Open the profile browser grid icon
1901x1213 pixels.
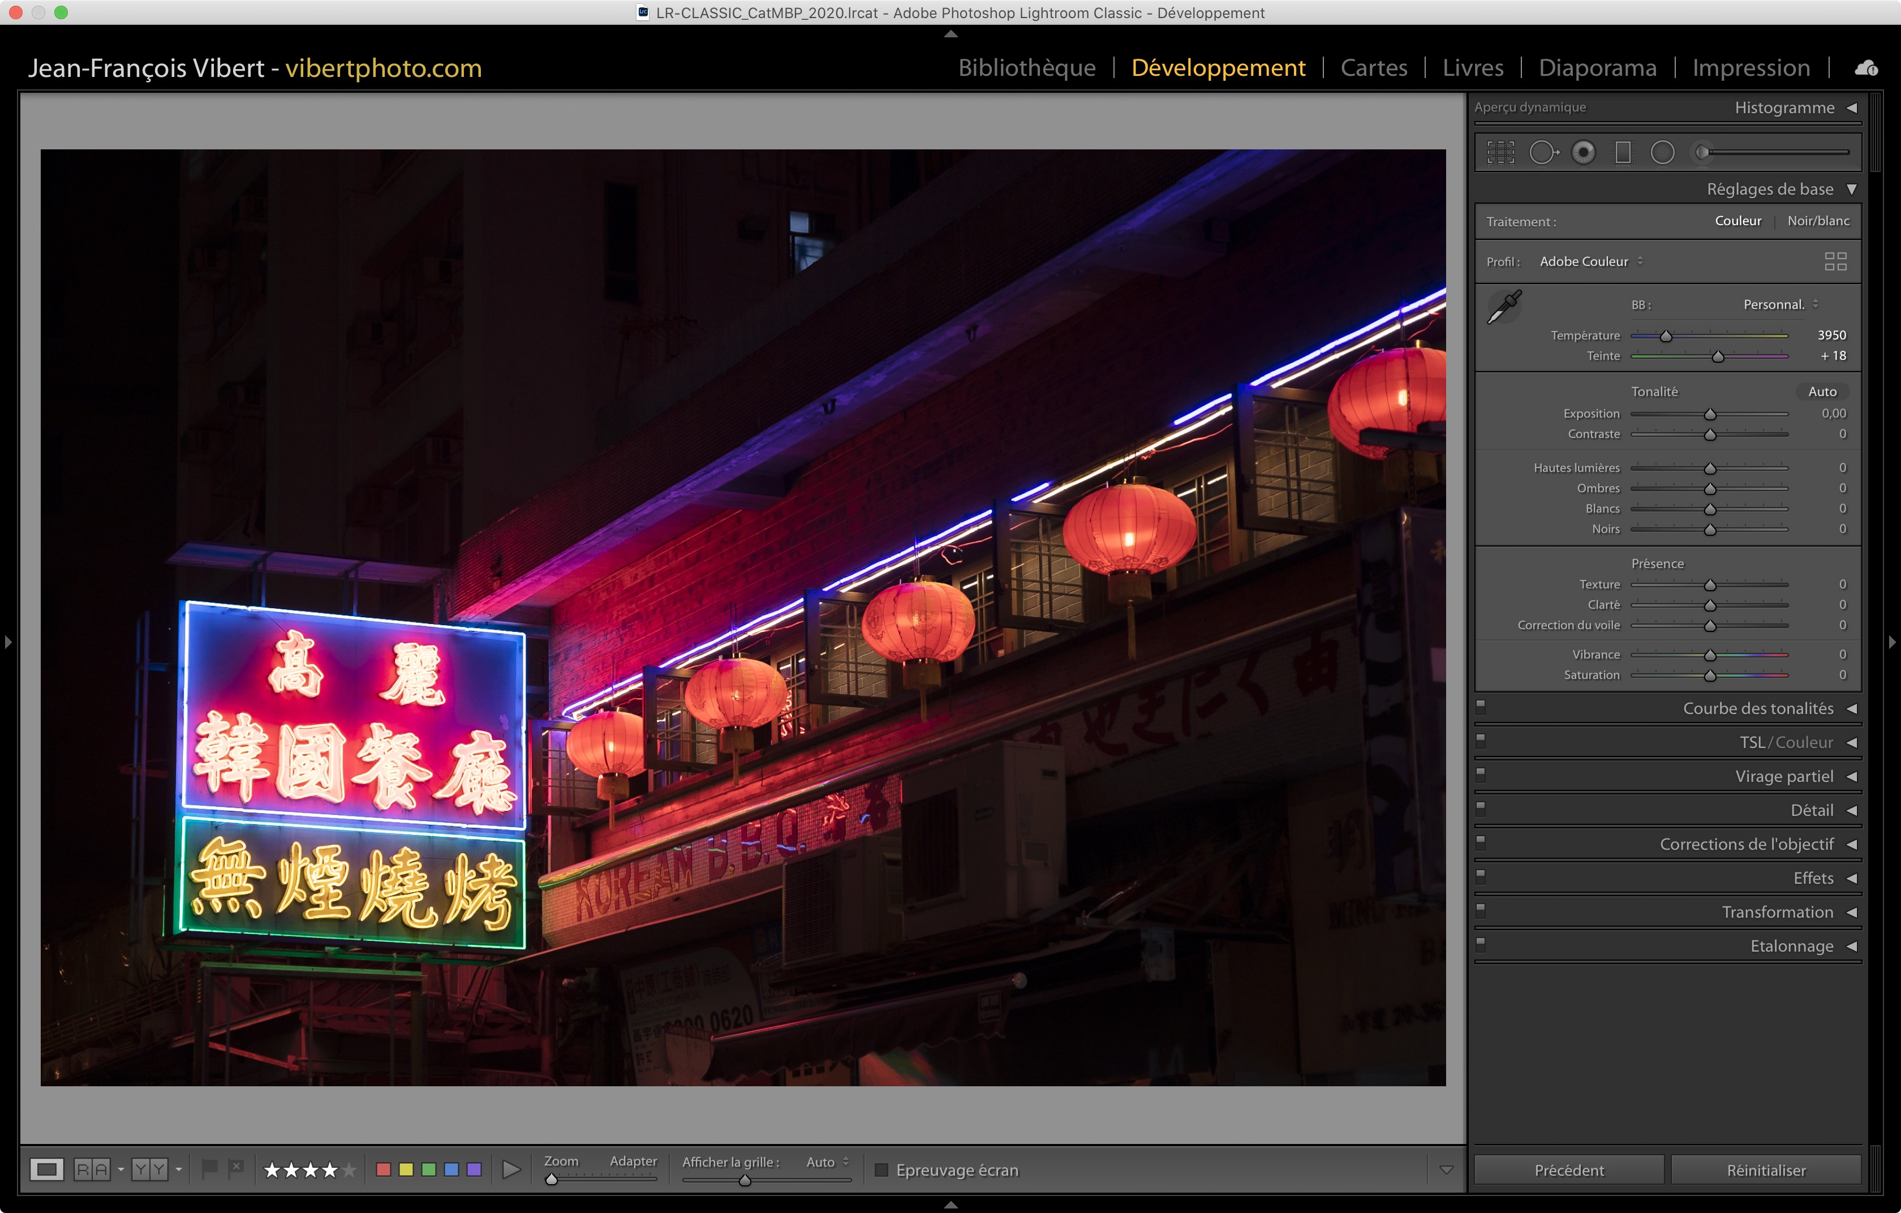click(x=1835, y=261)
